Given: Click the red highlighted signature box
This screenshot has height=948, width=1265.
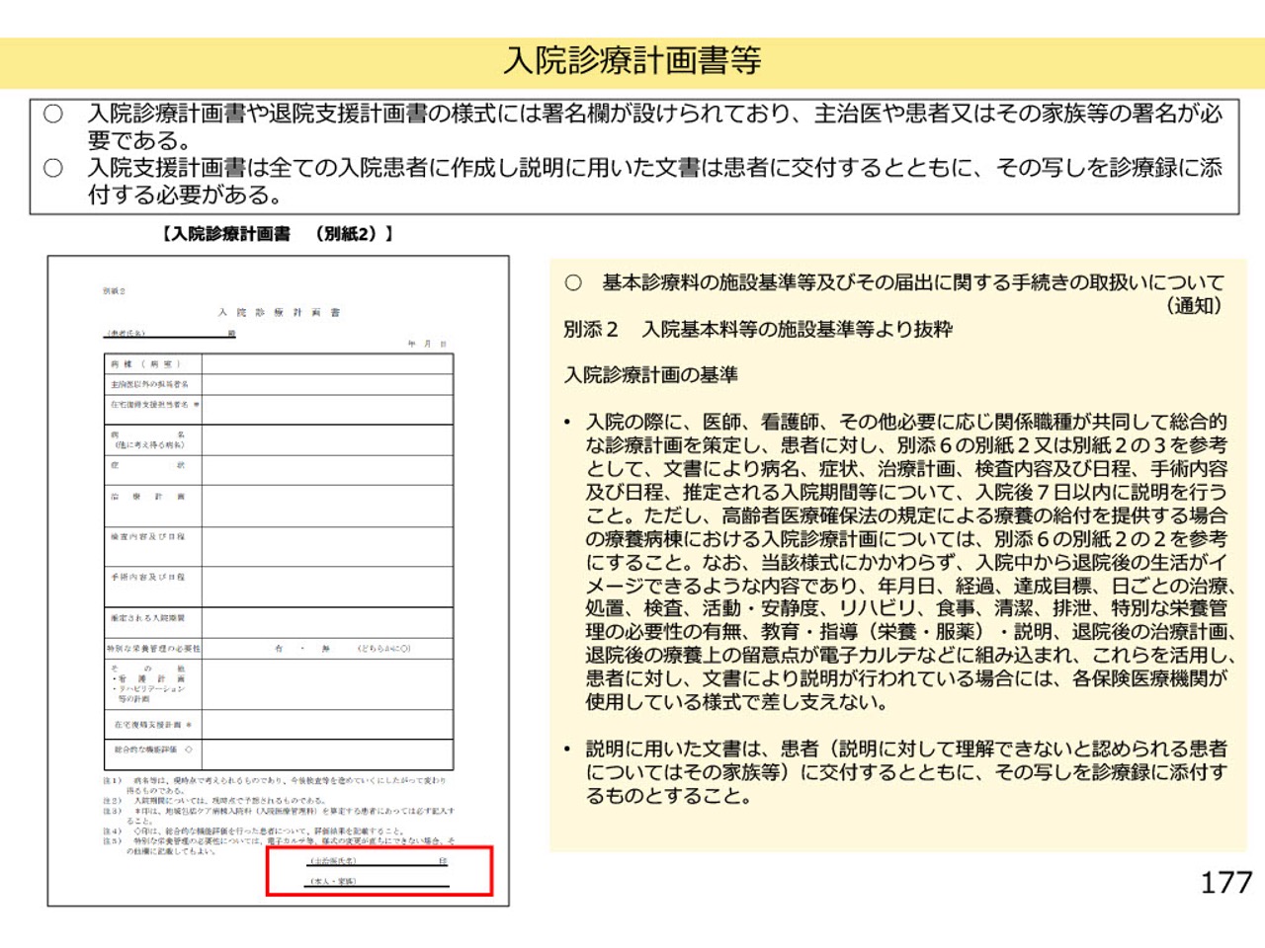Looking at the screenshot, I should (x=379, y=871).
